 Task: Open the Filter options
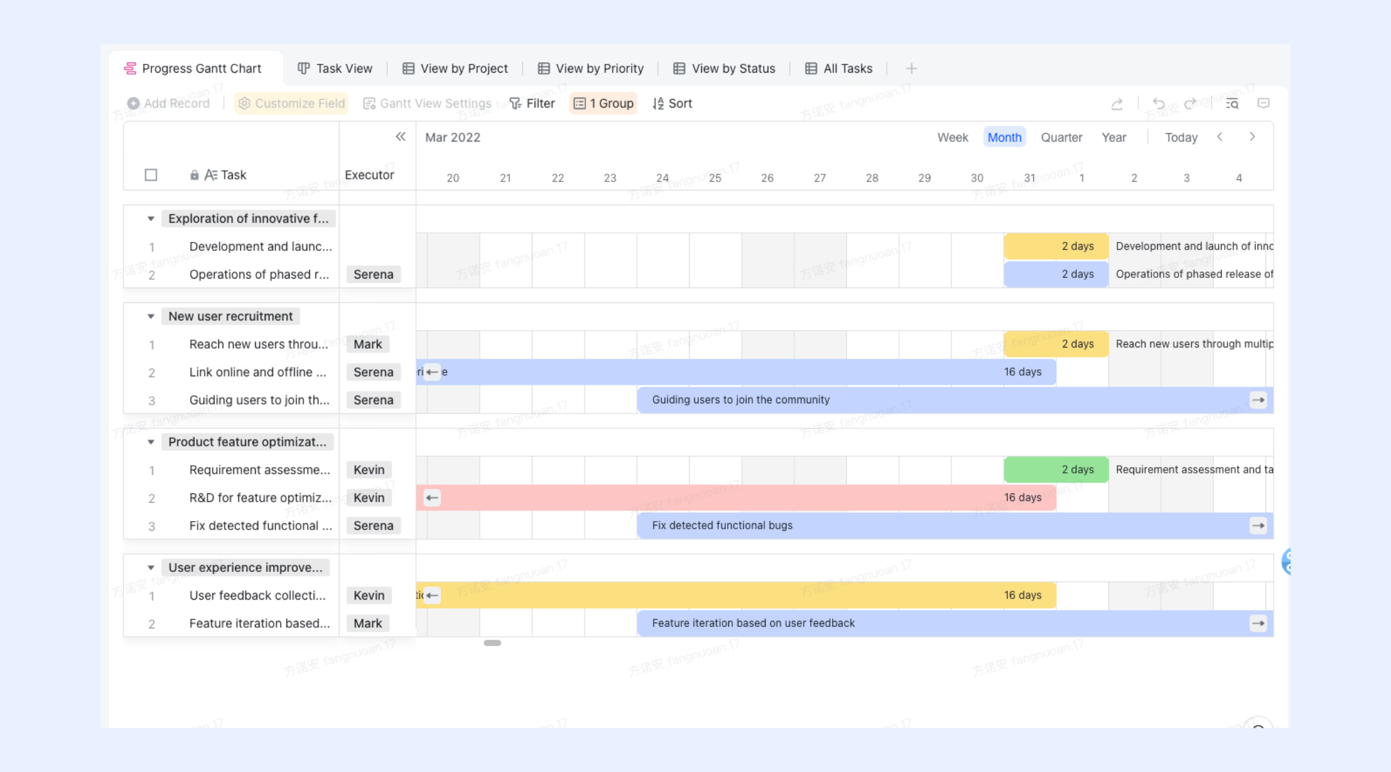click(532, 103)
